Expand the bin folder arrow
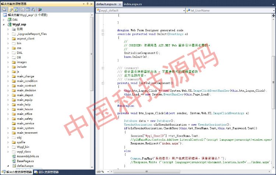 tap(8, 43)
